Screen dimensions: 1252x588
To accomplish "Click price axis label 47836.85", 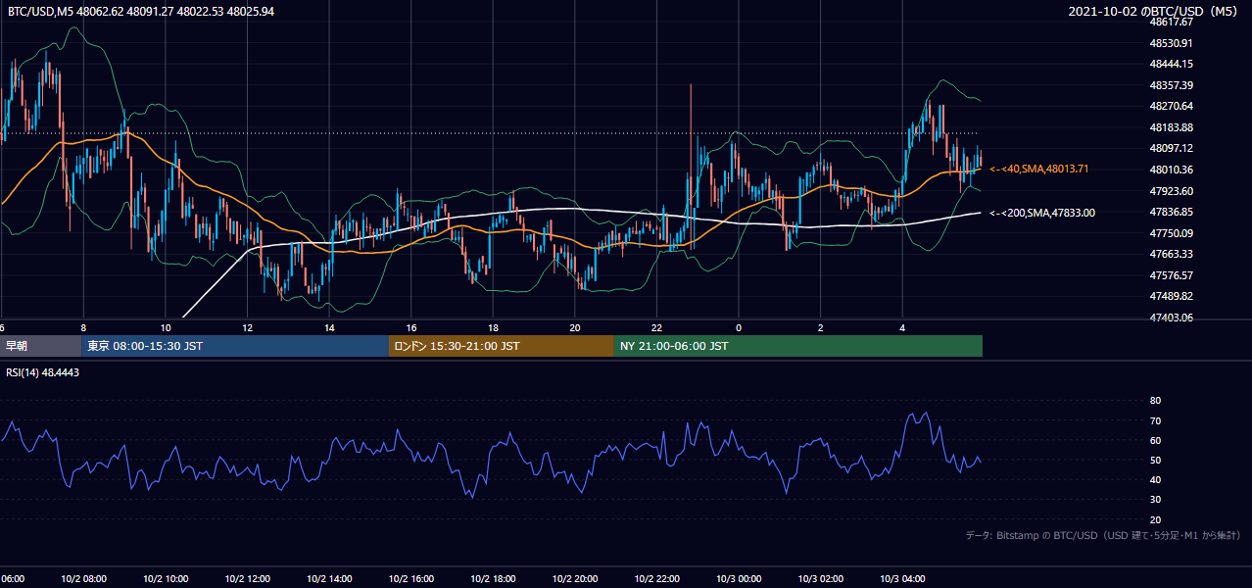I will pyautogui.click(x=1171, y=212).
